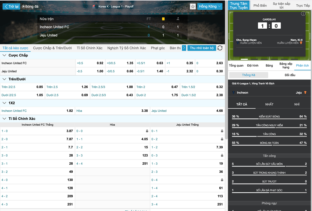Select NHẤT first-half filter

pyautogui.click(x=269, y=104)
